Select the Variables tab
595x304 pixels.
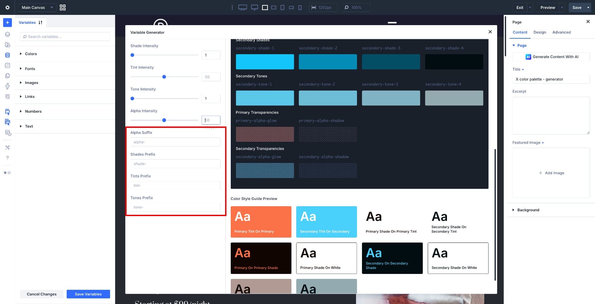click(x=27, y=22)
